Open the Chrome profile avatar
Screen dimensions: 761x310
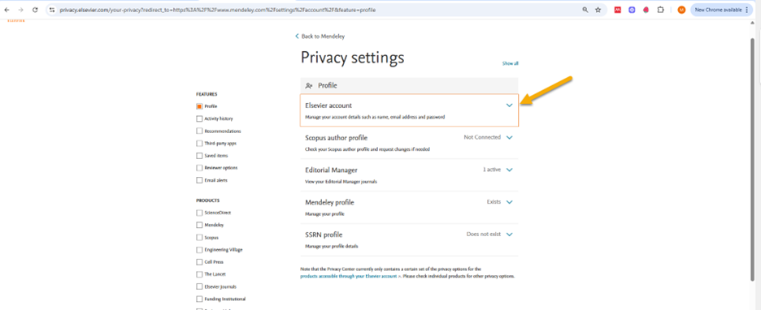[681, 10]
